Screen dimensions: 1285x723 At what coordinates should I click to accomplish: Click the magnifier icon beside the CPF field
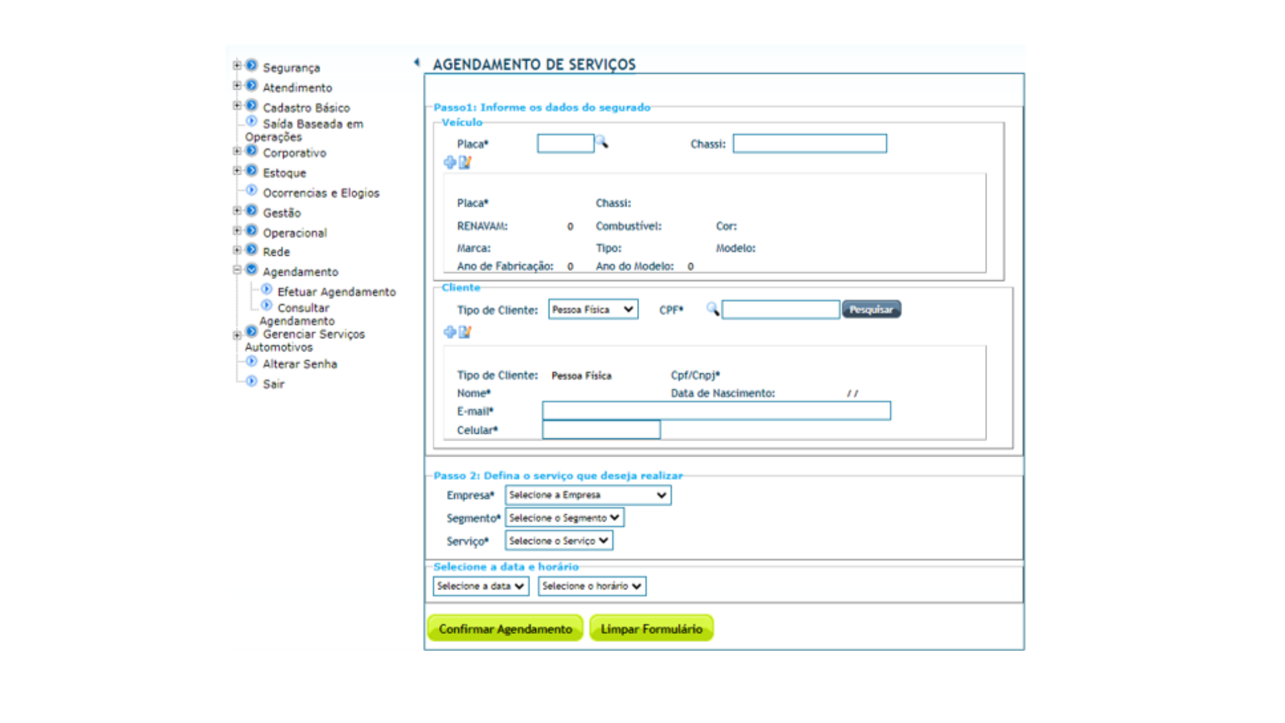[713, 309]
